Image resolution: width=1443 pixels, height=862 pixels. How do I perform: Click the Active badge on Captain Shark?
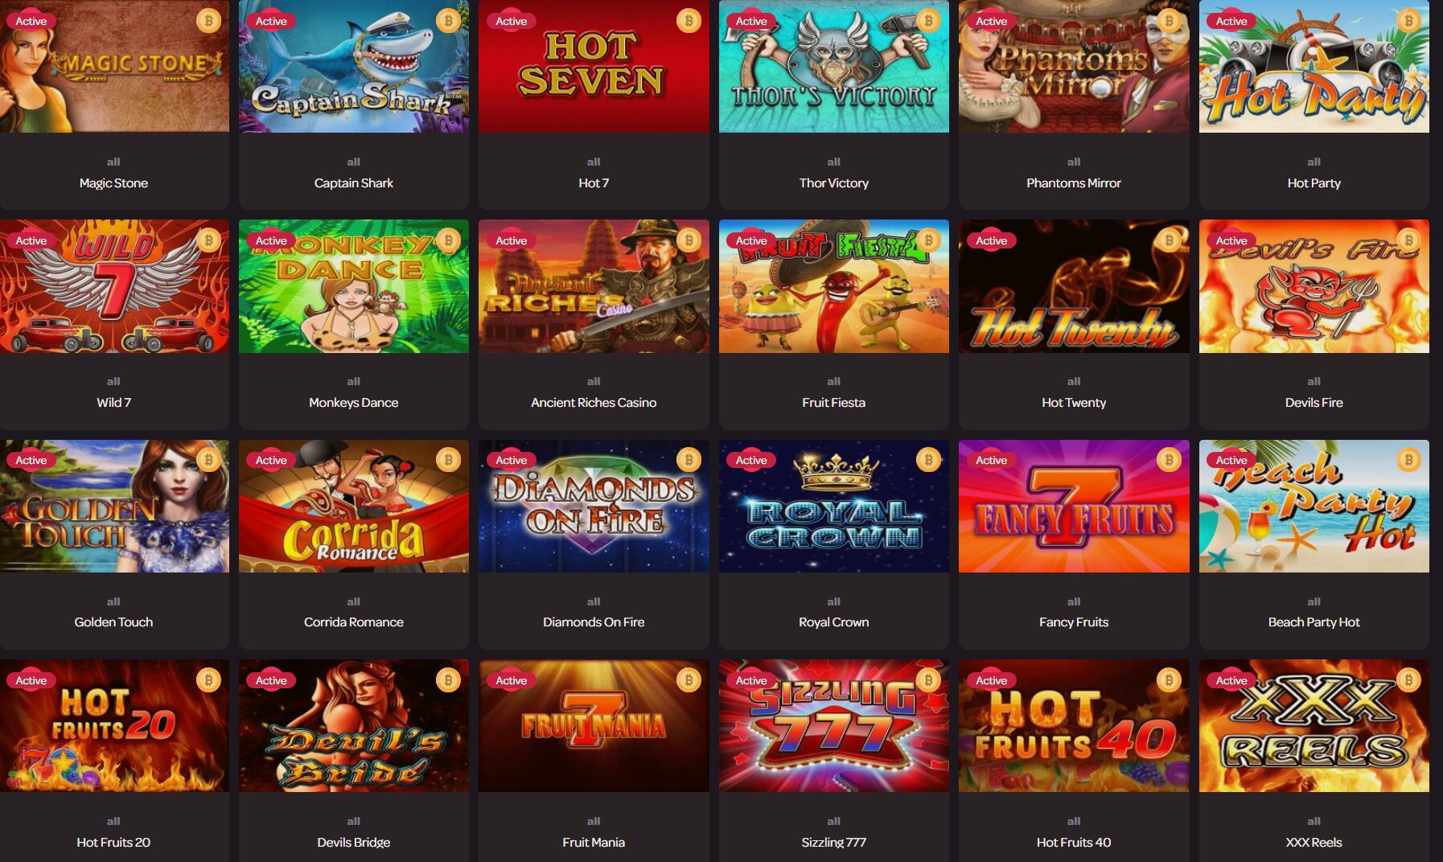click(271, 21)
